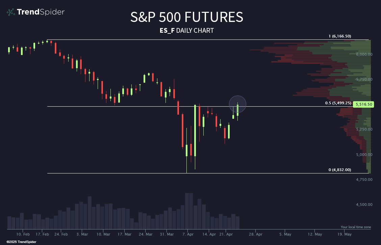Click the 10. Feb date axis label

point(23,234)
